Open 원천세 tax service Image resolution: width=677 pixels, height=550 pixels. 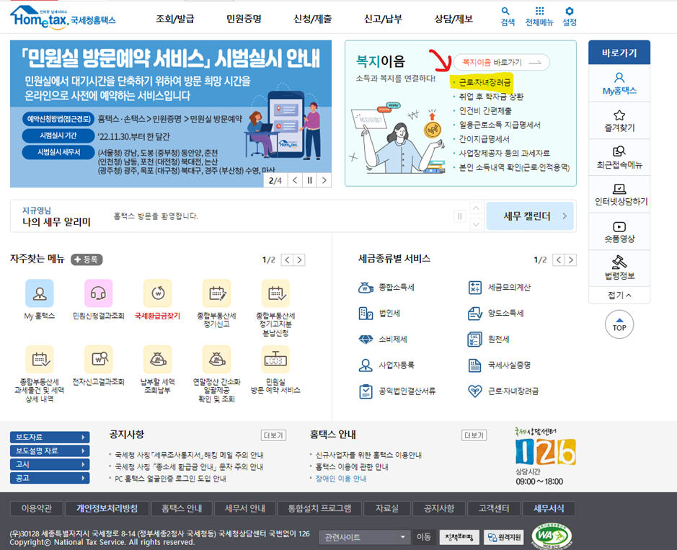(x=489, y=340)
